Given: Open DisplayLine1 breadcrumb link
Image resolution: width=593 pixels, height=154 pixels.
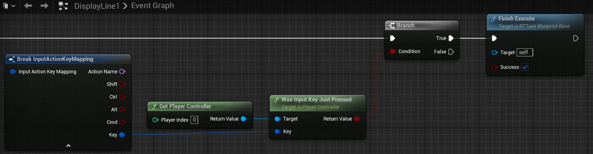Looking at the screenshot, I should (x=97, y=6).
